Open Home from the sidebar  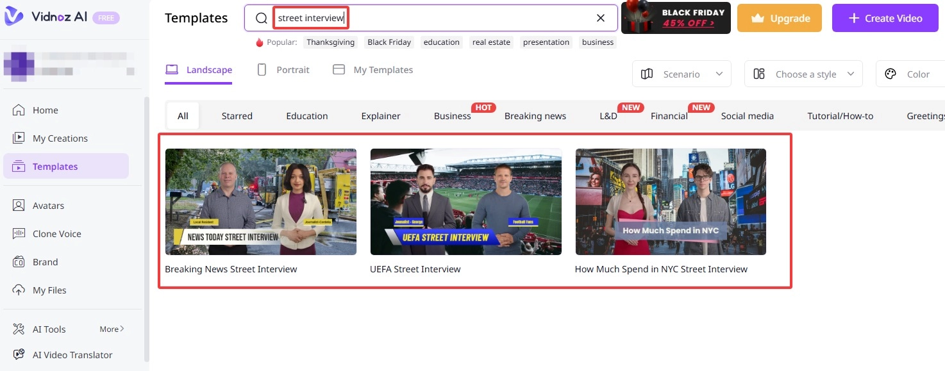click(44, 110)
